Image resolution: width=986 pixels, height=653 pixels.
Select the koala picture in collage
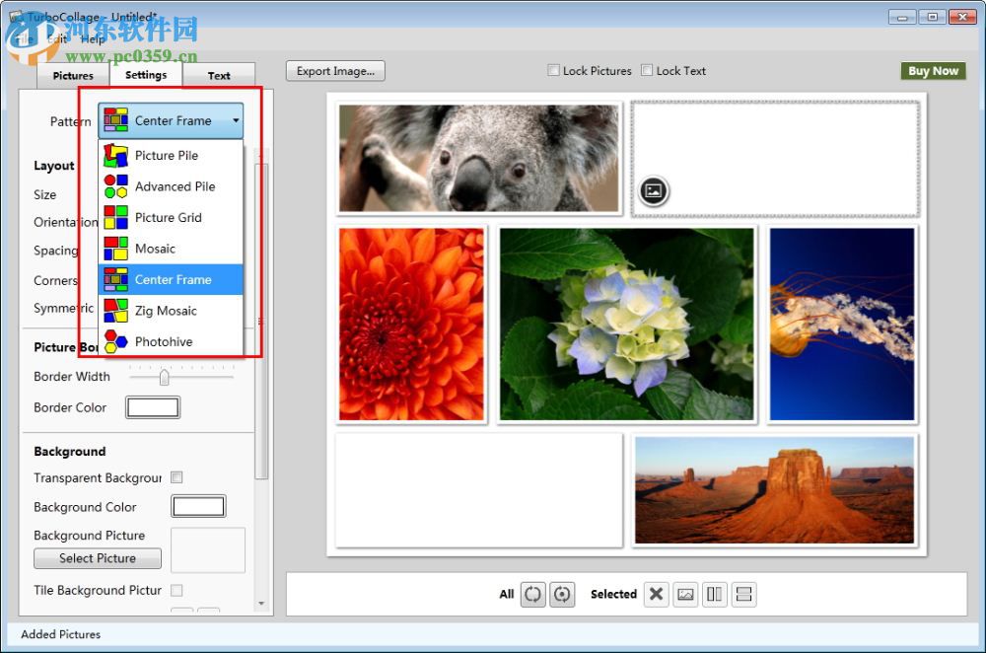479,158
